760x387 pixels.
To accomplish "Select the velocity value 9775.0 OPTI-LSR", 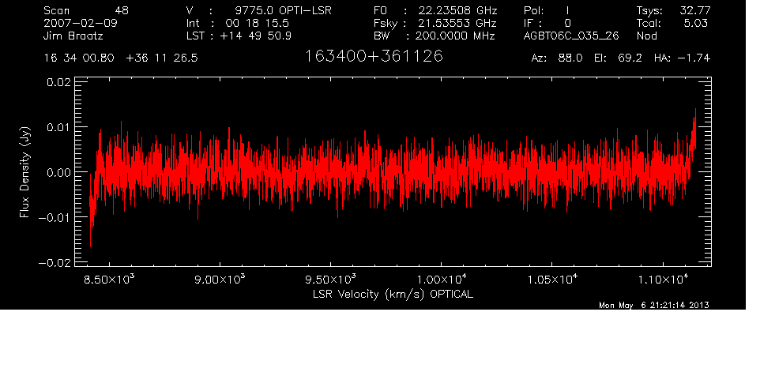I will (x=283, y=10).
